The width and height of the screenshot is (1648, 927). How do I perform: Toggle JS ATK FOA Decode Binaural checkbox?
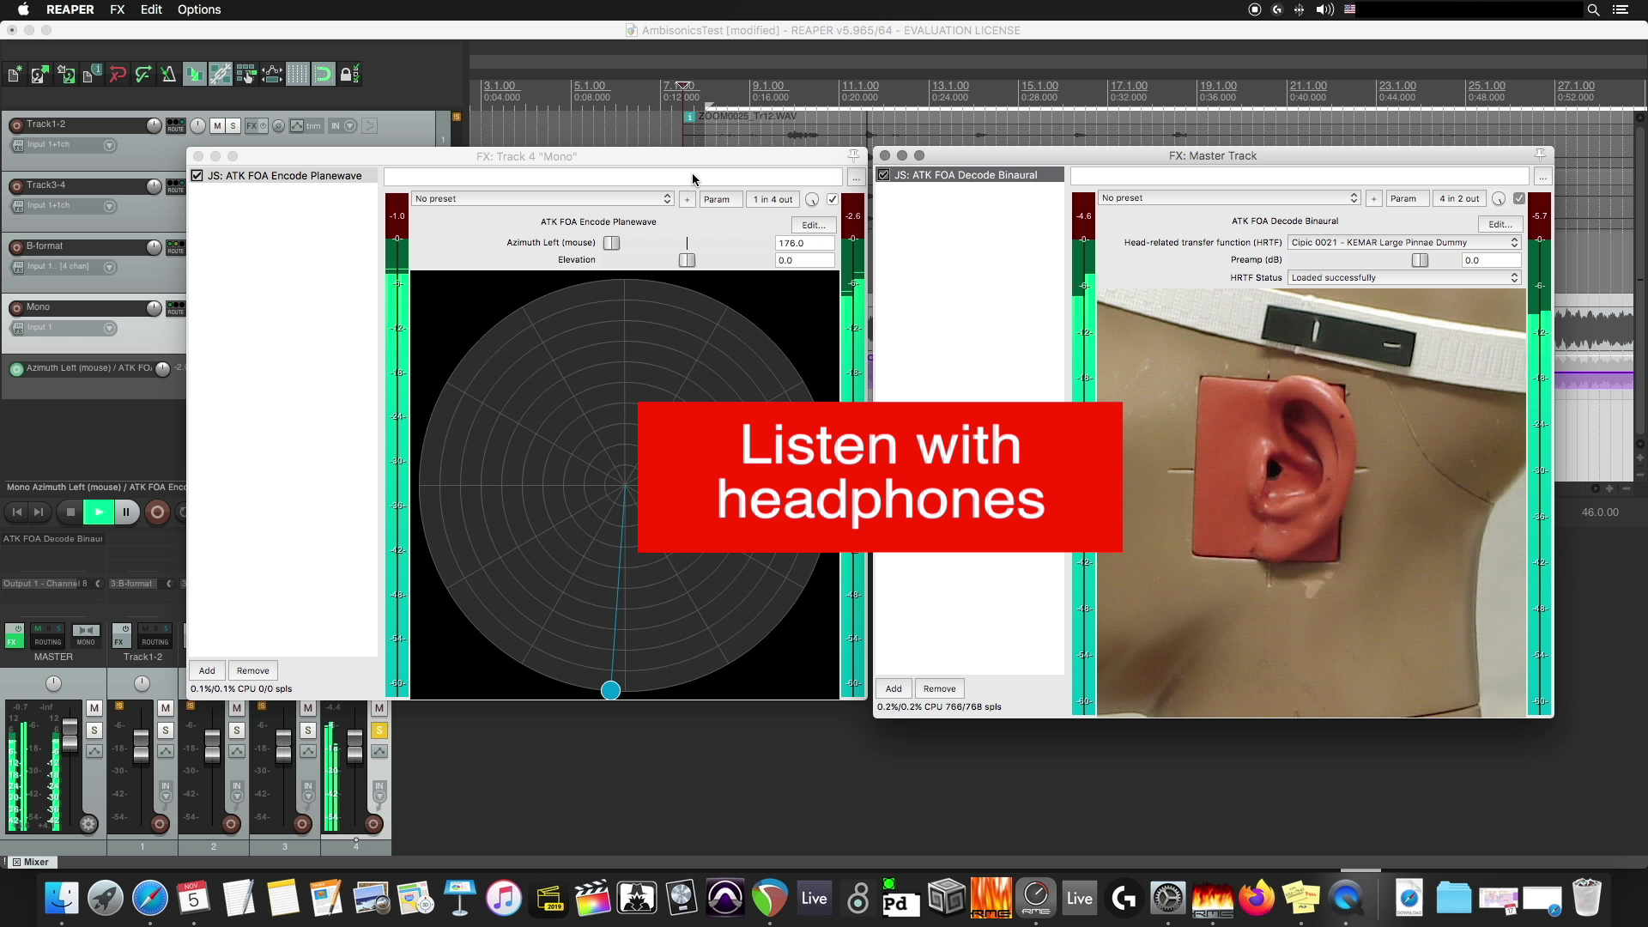pos(883,175)
